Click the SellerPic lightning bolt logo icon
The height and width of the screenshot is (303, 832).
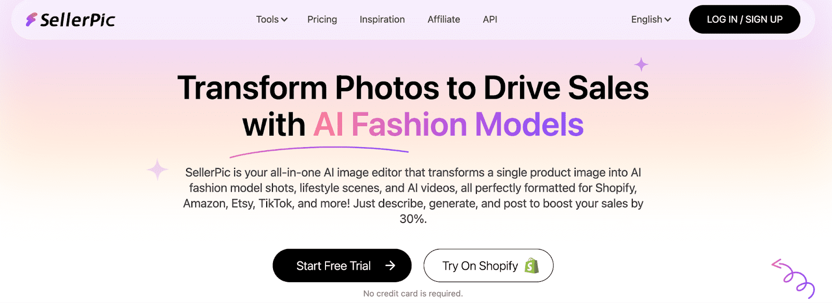point(31,19)
